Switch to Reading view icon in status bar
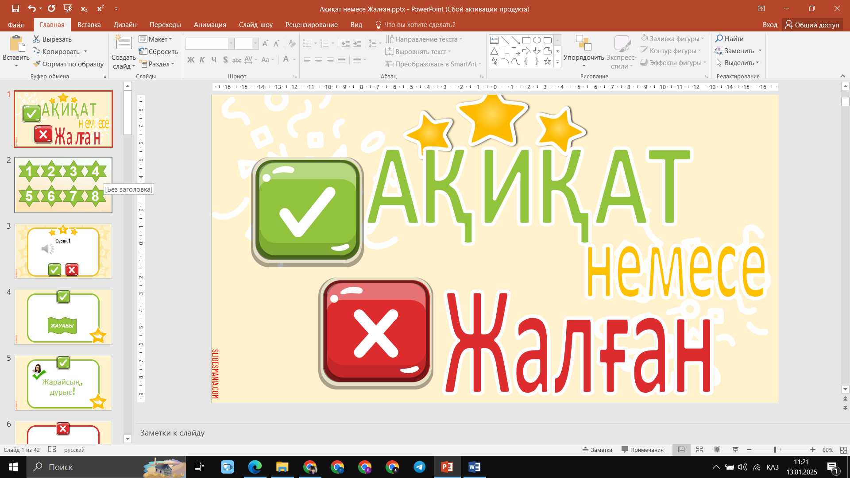The height and width of the screenshot is (478, 850). [x=717, y=450]
